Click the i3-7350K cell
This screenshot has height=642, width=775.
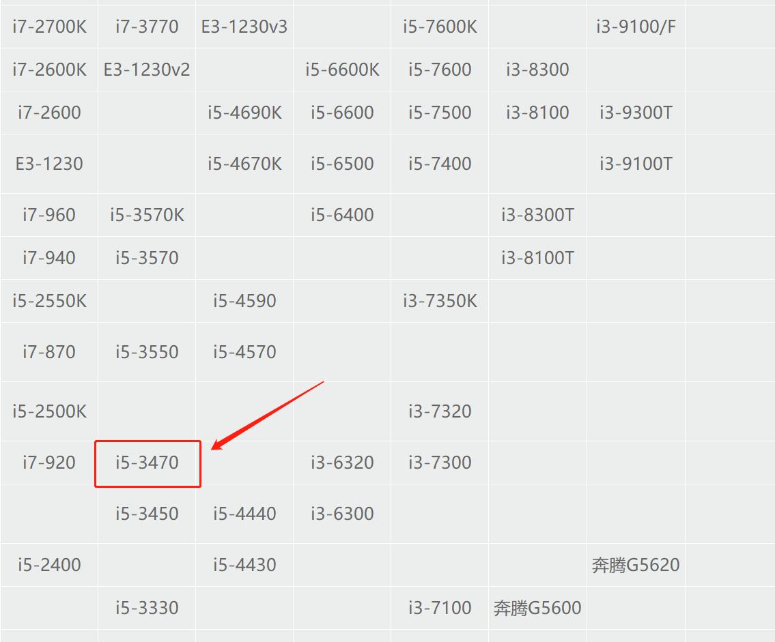tap(440, 302)
